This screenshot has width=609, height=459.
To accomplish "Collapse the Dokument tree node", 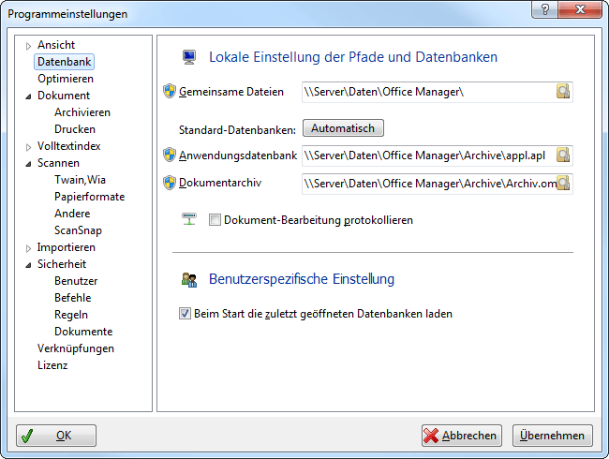I will (x=29, y=96).
